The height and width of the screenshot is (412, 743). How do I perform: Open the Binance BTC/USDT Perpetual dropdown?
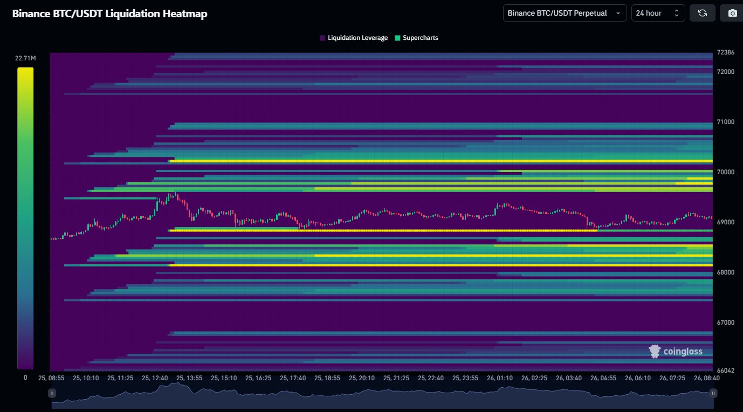pos(564,13)
